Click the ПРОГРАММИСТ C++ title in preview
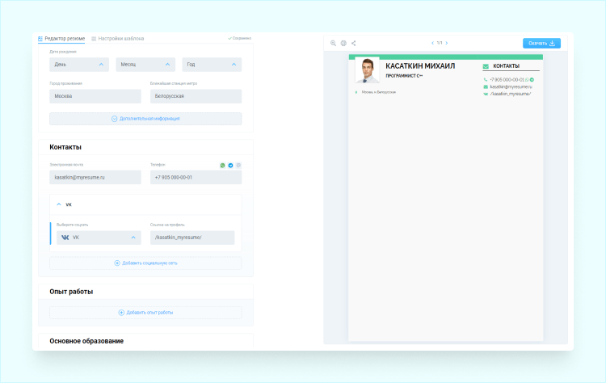Viewport: 606px width, 383px height. click(404, 76)
